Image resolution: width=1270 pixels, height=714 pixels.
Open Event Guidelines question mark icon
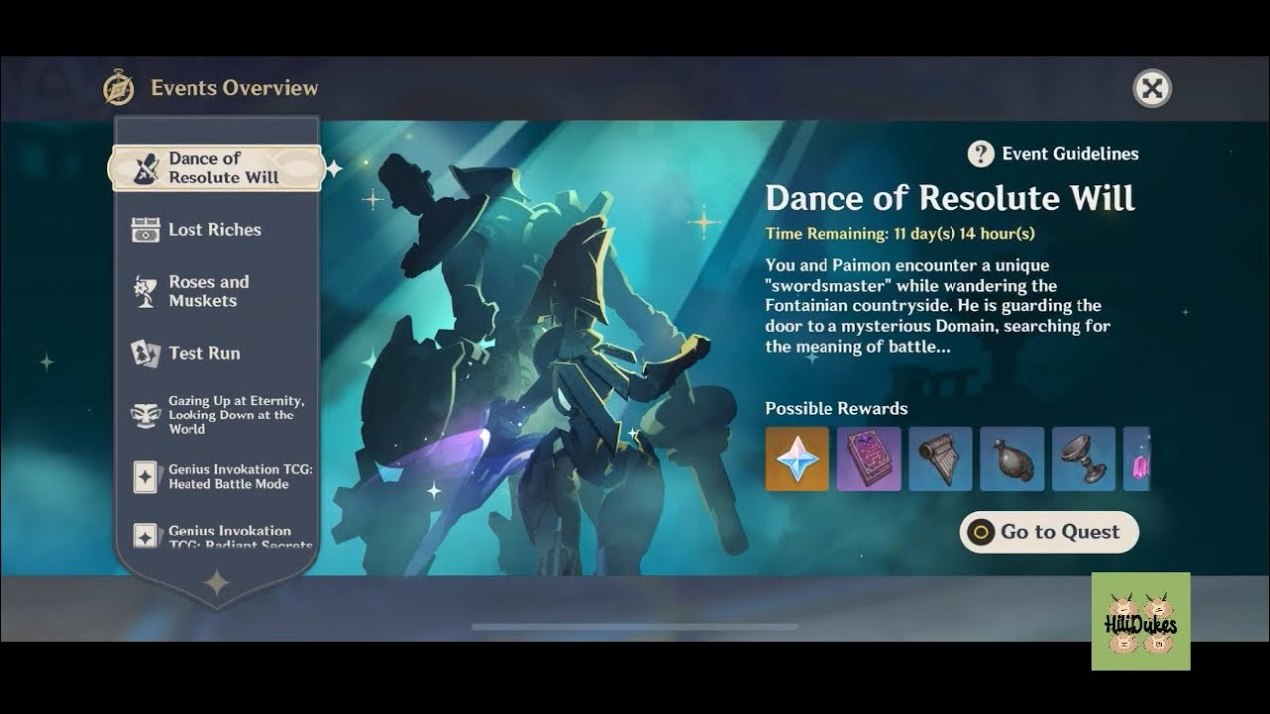(981, 154)
